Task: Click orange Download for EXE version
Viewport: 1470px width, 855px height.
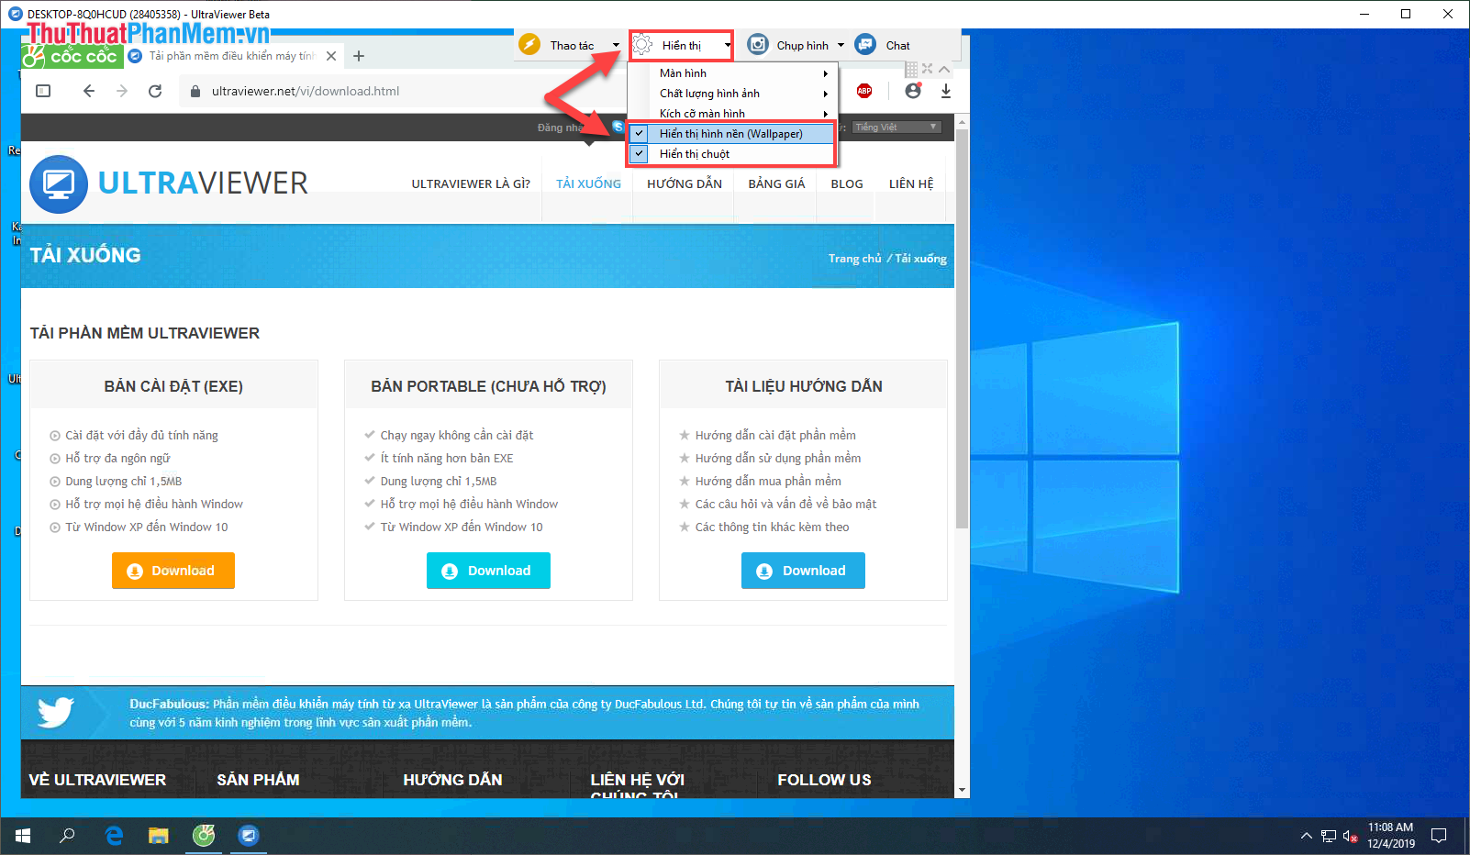Action: coord(173,571)
